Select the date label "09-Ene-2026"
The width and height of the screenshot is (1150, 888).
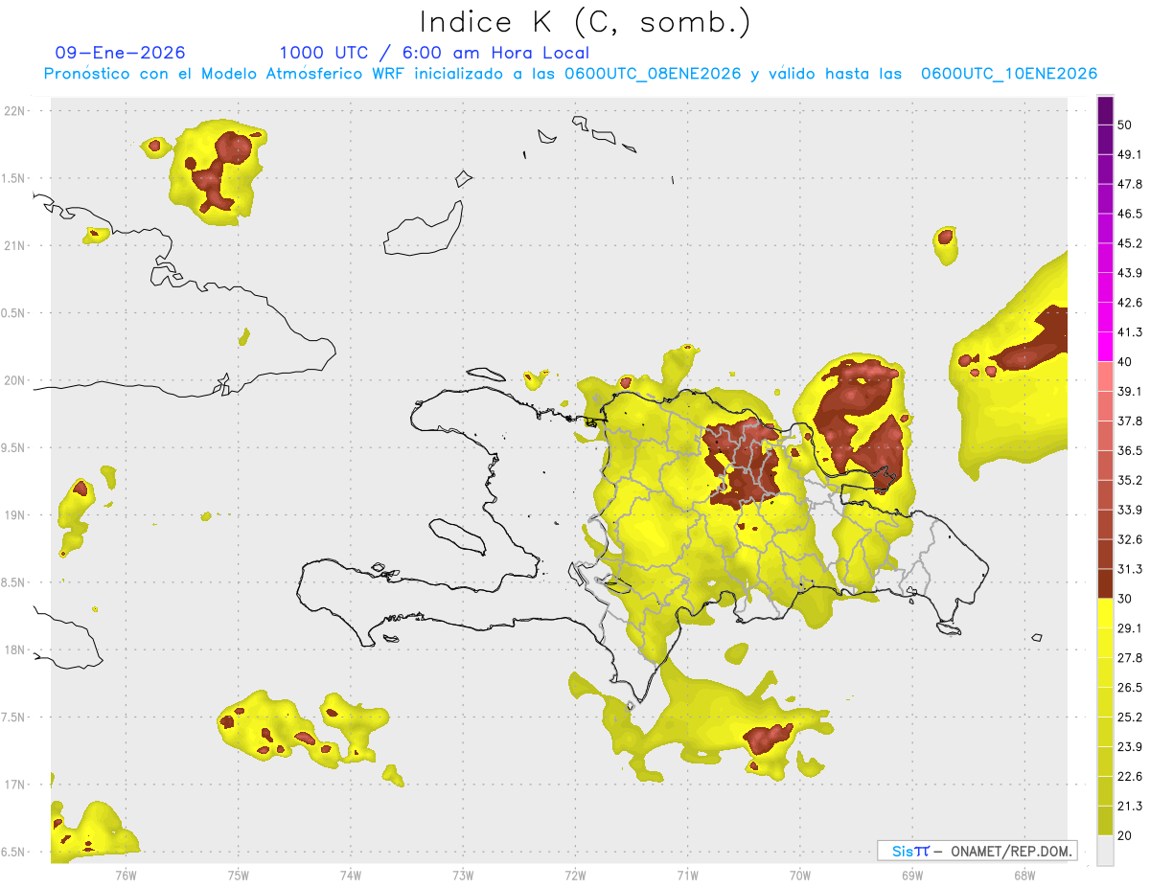121,53
